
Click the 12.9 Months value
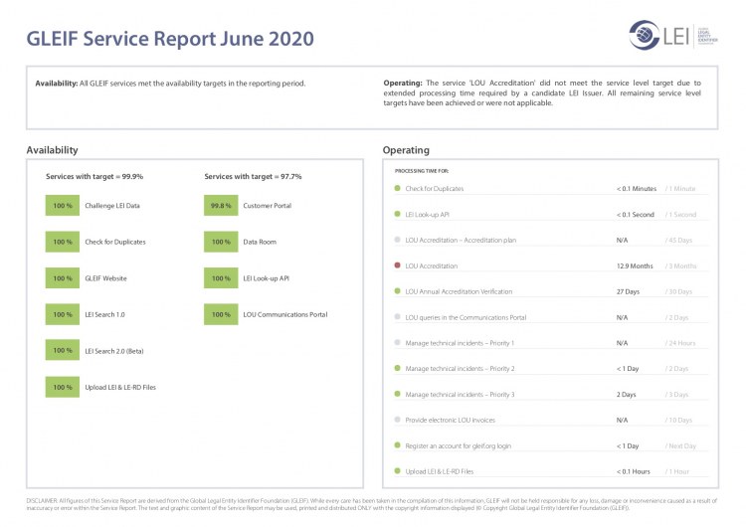635,265
